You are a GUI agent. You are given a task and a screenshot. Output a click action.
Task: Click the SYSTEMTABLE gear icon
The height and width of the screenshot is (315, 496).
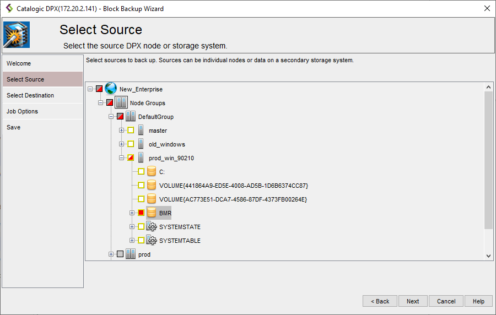(152, 241)
